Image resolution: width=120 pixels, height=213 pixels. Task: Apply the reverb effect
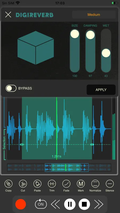pyautogui.click(x=101, y=90)
